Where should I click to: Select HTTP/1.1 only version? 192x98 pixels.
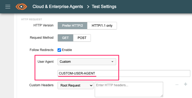(x=102, y=26)
